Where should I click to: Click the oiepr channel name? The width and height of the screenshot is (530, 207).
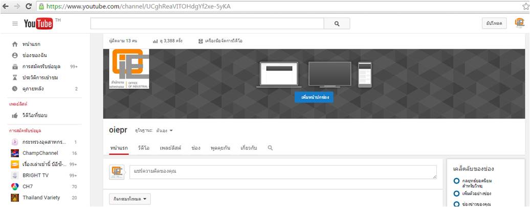pyautogui.click(x=119, y=130)
